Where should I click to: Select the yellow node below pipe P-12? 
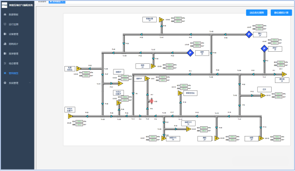pyautogui.click(x=261, y=138)
